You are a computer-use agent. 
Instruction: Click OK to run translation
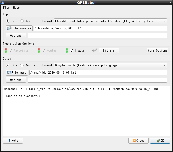click(x=160, y=141)
